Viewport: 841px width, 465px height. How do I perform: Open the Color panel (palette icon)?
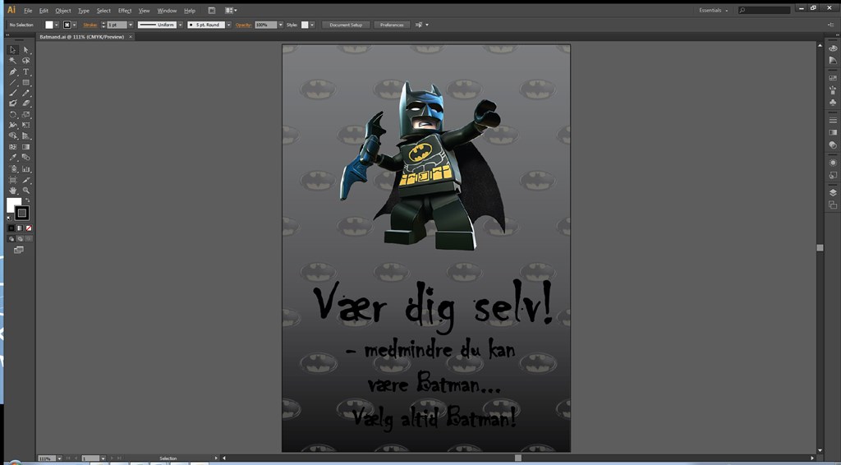point(833,48)
